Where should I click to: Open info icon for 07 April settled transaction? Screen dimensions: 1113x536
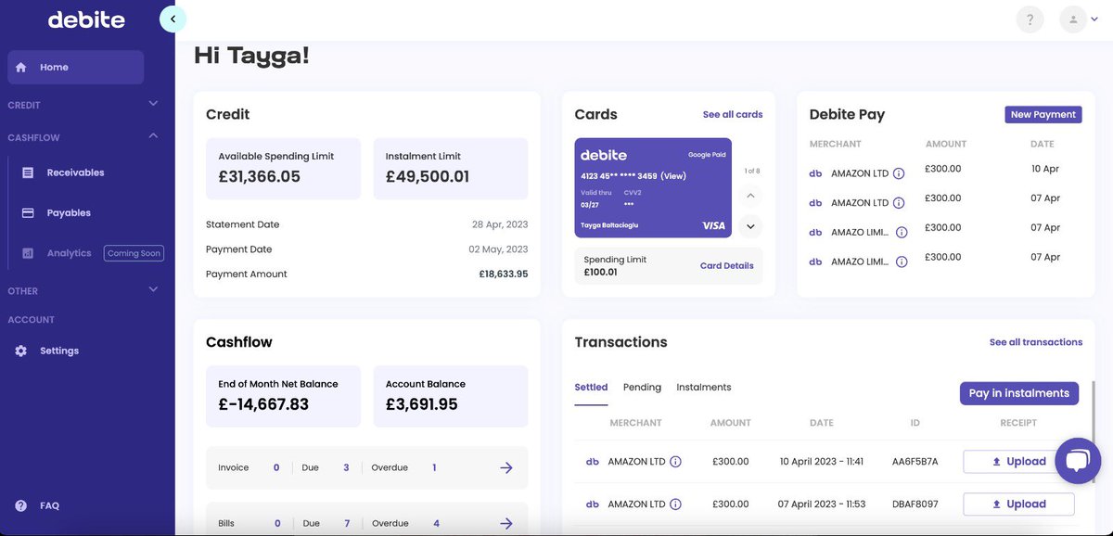pyautogui.click(x=675, y=504)
